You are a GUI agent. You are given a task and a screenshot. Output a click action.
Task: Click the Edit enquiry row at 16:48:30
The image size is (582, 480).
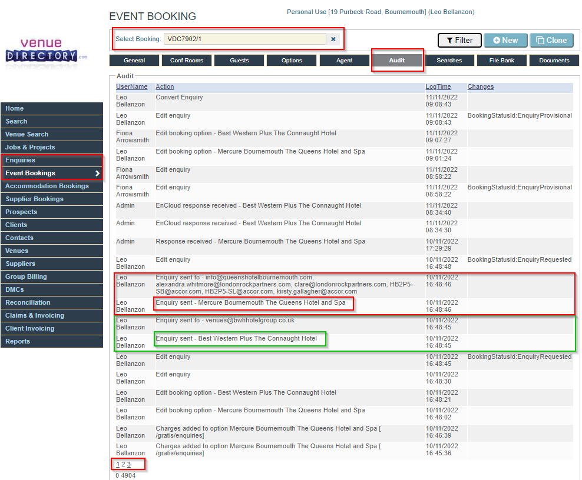(x=344, y=378)
